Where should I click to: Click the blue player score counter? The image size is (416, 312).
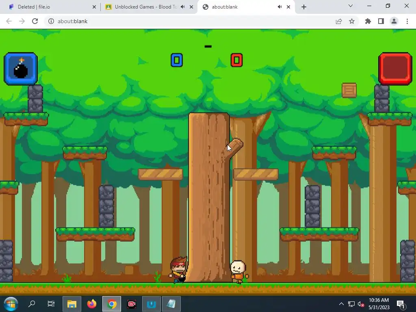click(x=177, y=60)
